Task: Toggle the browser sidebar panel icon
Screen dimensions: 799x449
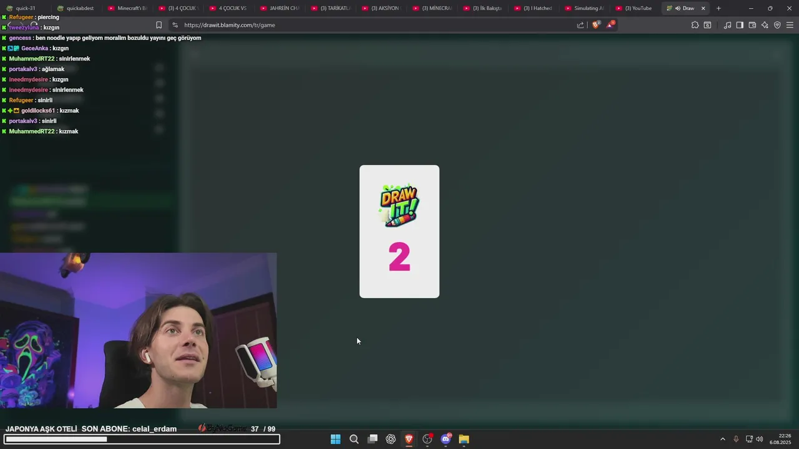Action: pos(740,25)
